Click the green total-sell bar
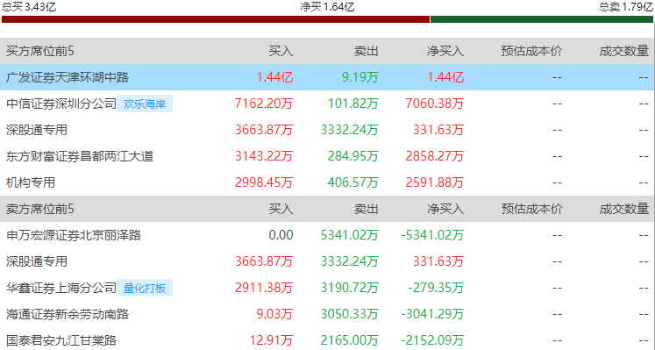Viewport: 655px width, 350px height. pos(542,19)
